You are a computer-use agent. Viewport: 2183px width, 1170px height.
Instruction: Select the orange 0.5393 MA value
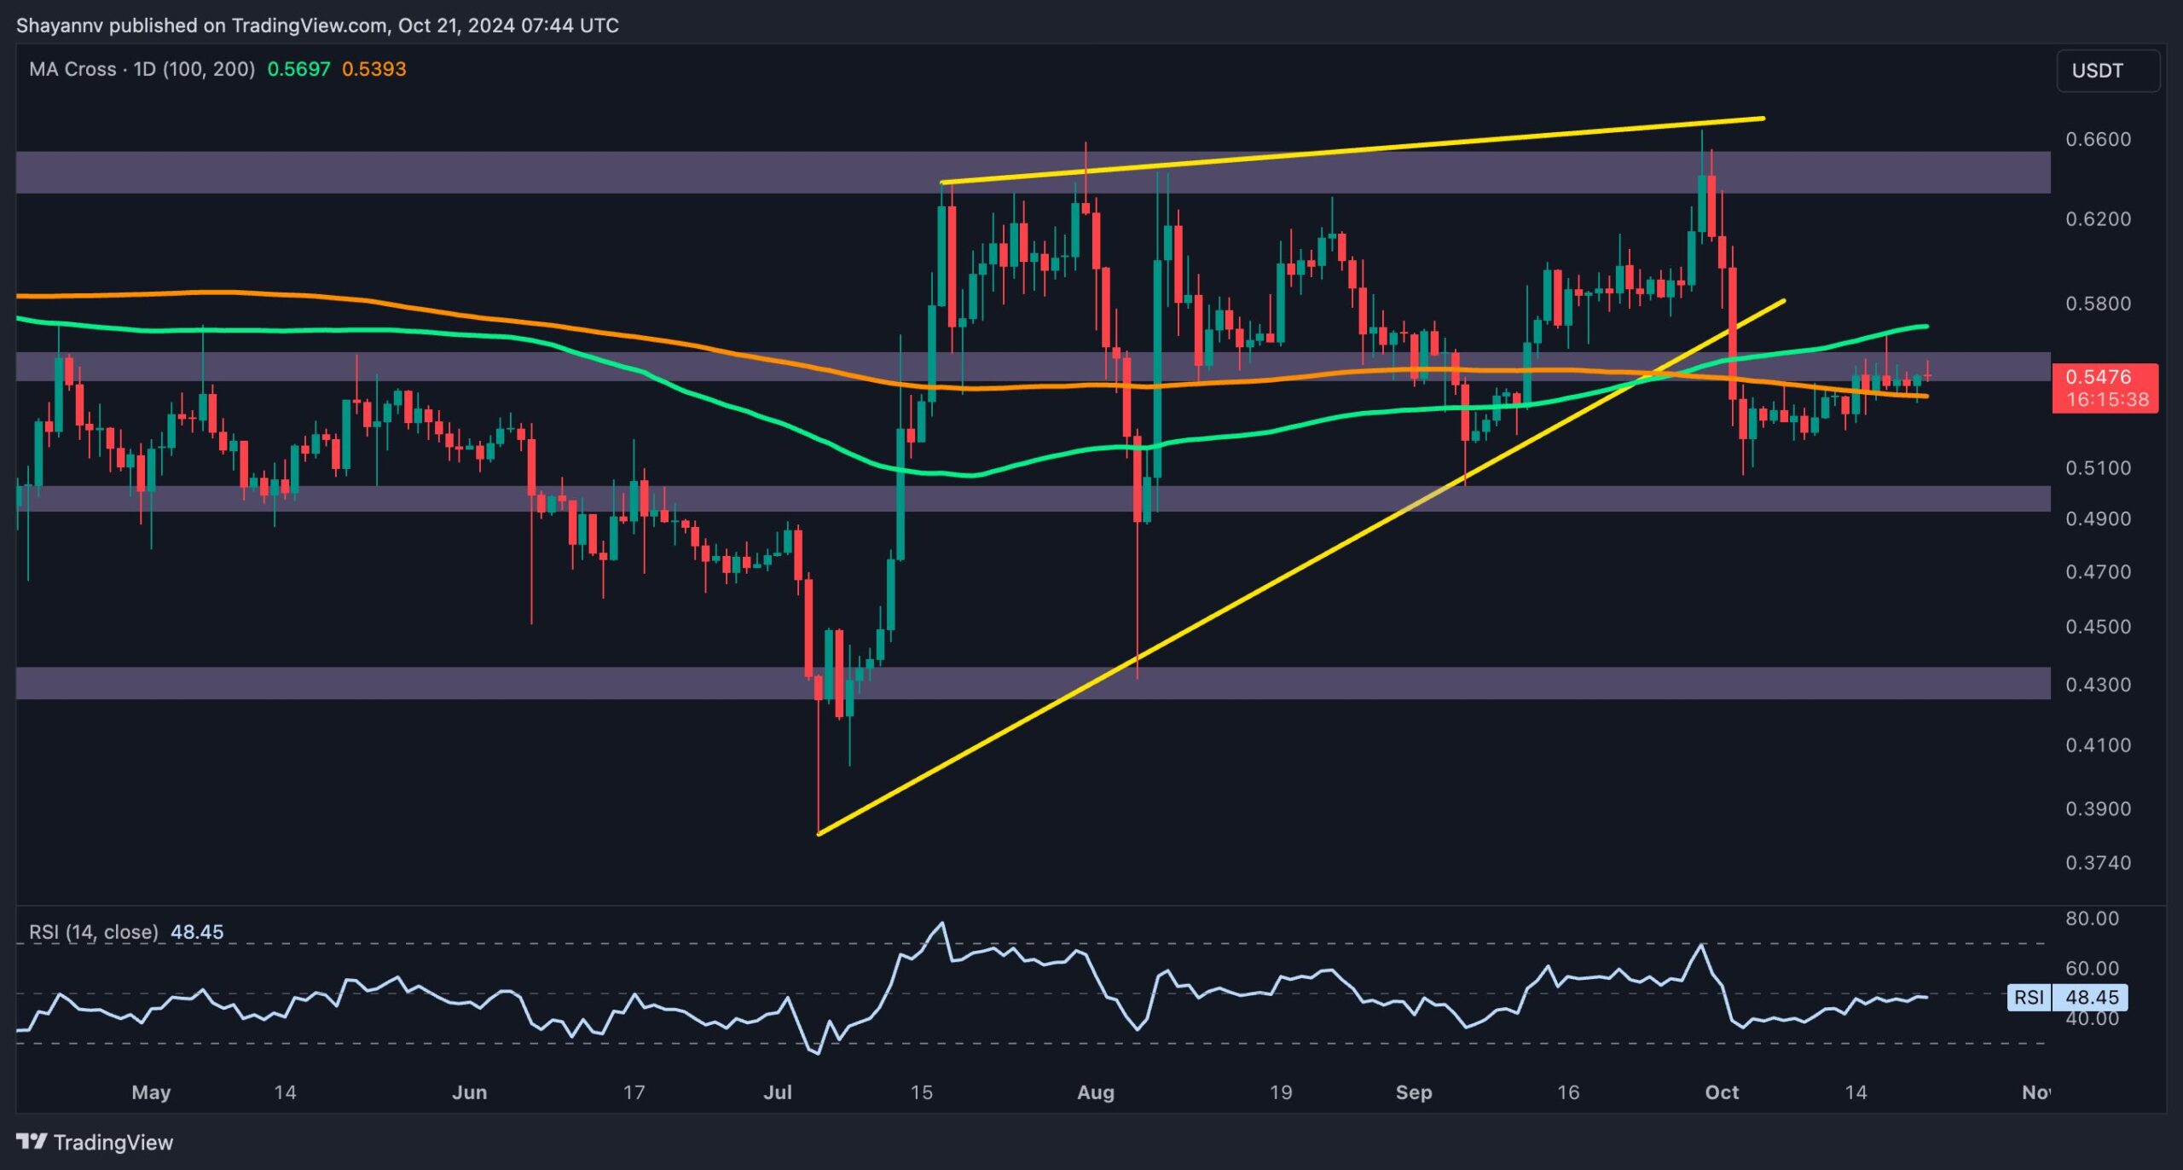coord(373,69)
